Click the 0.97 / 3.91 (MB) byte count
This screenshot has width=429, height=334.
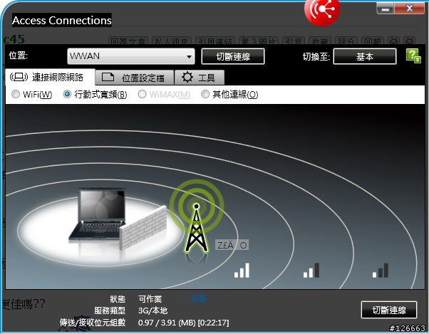coord(167,323)
